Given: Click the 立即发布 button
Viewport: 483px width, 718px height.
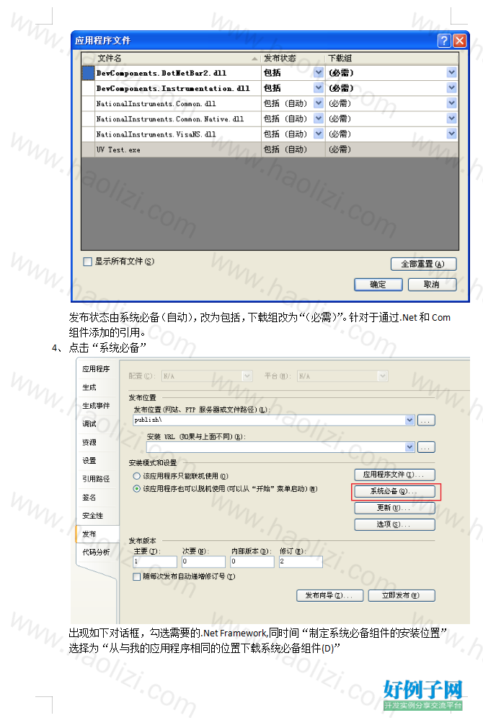Looking at the screenshot, I should pyautogui.click(x=402, y=595).
